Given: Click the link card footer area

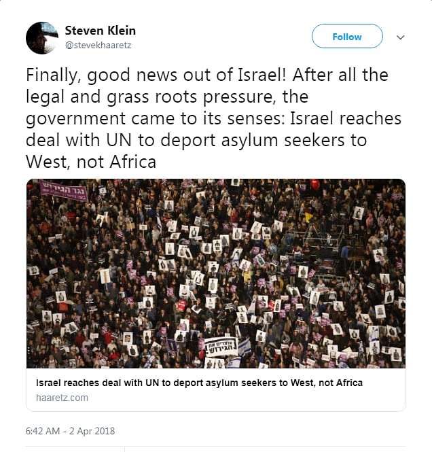Looking at the screenshot, I should 216,389.
